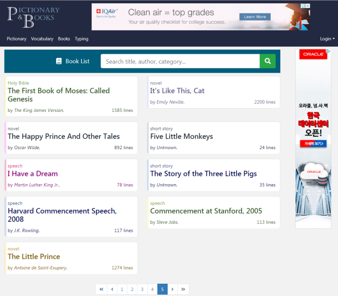Click author Martin Luther King Jr.
Image resolution: width=338 pixels, height=296 pixels.
[37, 185]
